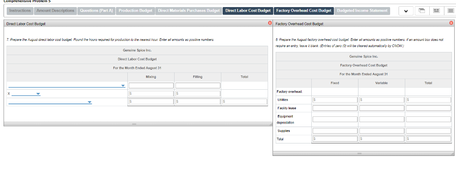
Task: Go to Direct Materials Purchases Budget tab
Action: pyautogui.click(x=189, y=10)
